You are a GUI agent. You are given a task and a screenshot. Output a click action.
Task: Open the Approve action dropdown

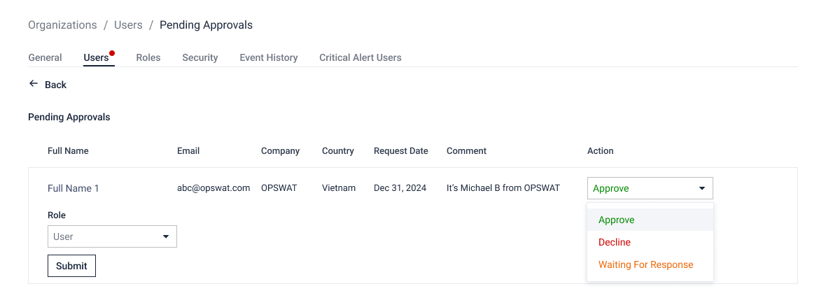(650, 188)
